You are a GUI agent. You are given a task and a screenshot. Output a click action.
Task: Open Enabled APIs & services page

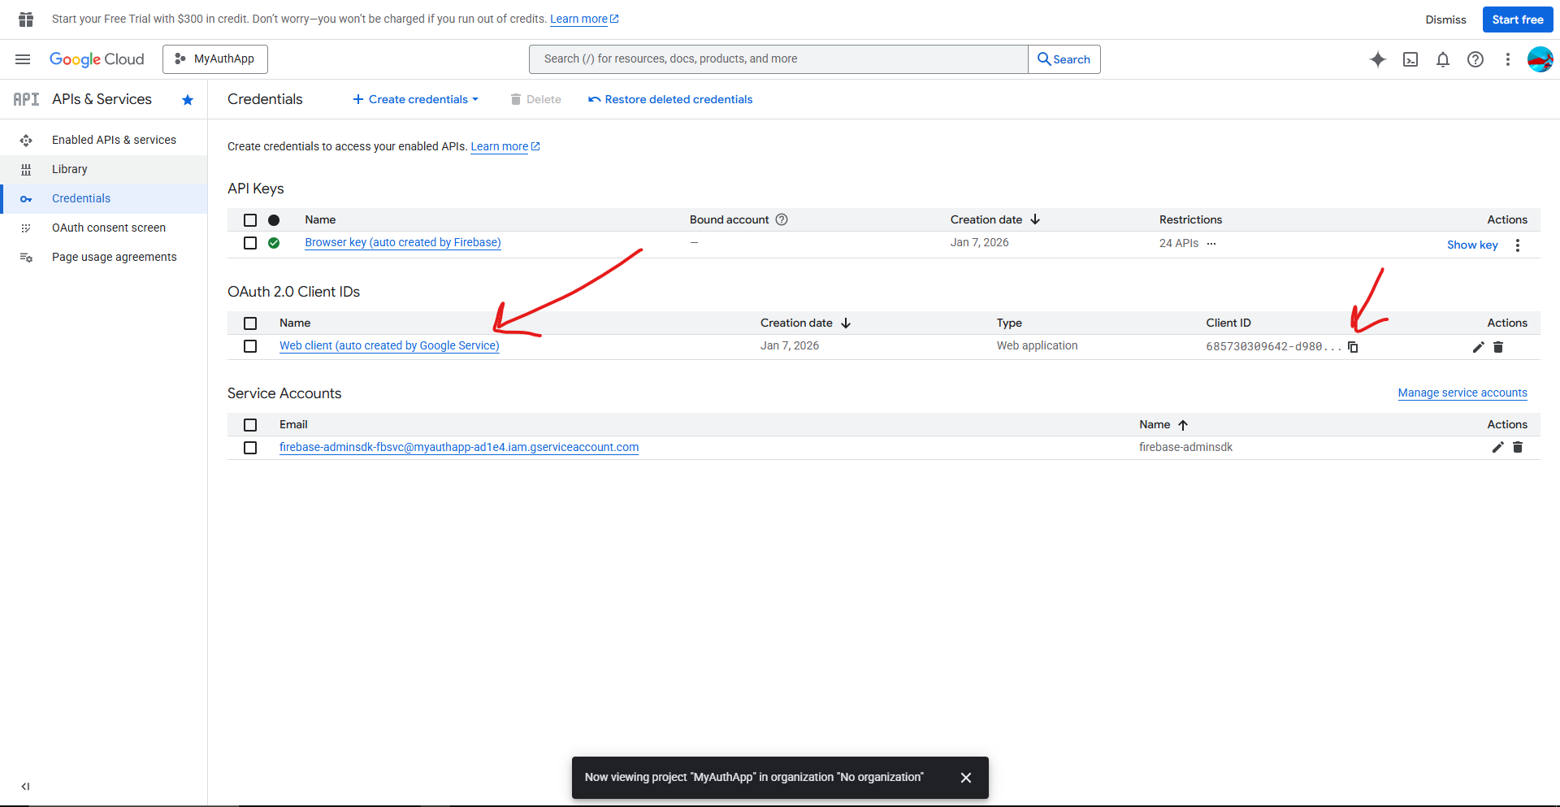114,140
